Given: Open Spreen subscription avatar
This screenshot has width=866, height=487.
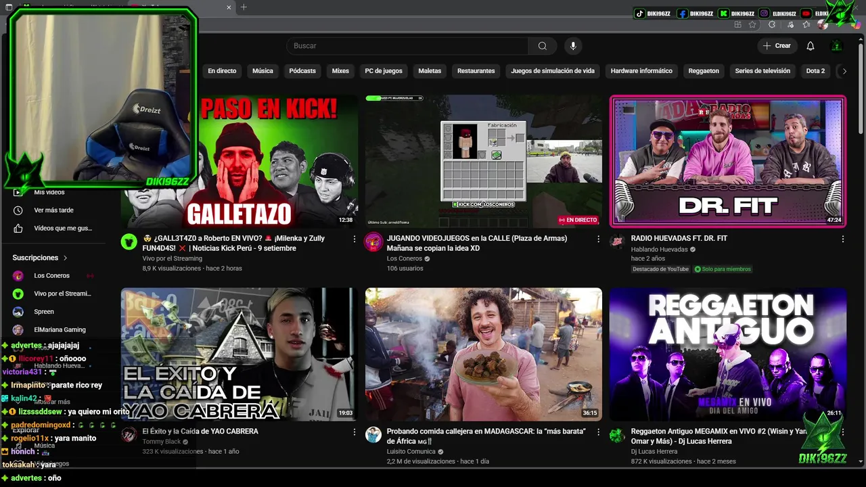Looking at the screenshot, I should (18, 312).
